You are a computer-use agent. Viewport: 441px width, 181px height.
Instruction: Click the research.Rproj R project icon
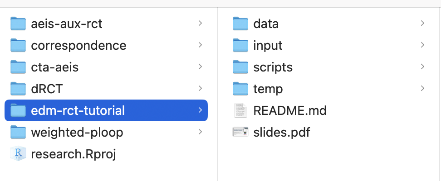18,154
